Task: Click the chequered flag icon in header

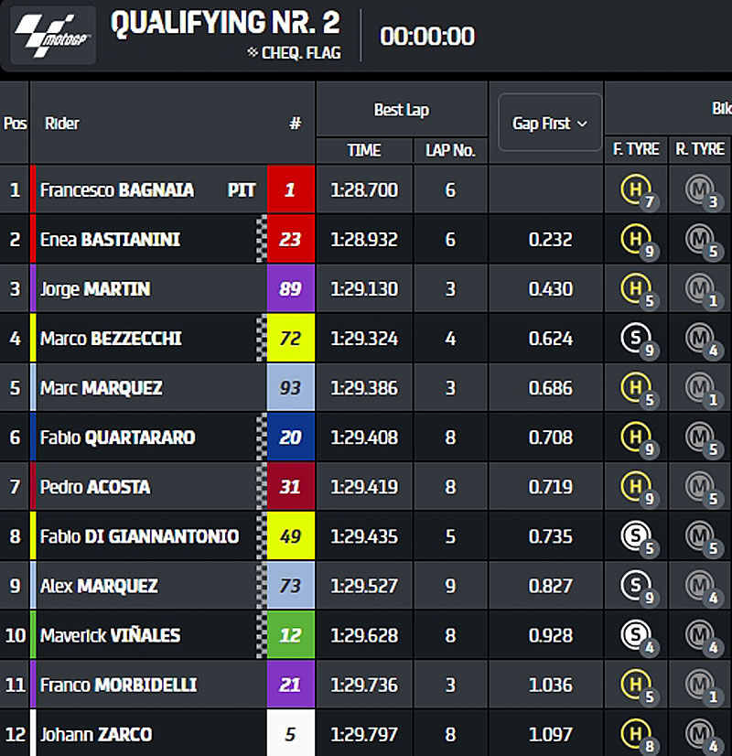Action: (253, 52)
